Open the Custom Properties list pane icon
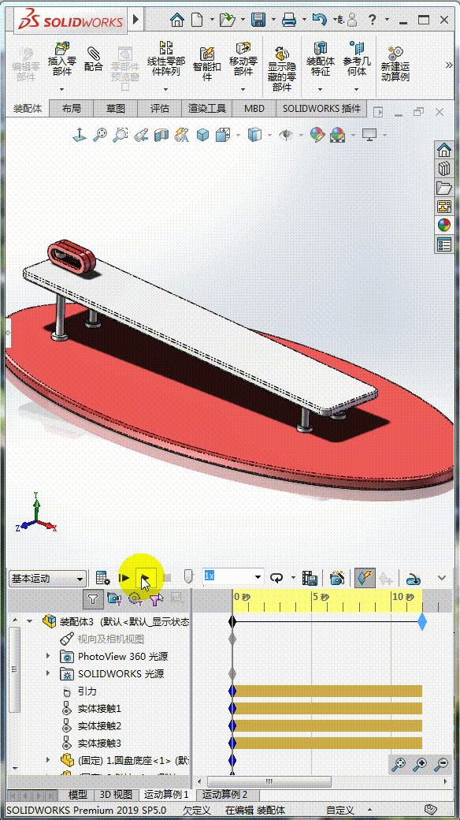Viewport: 460px width, 820px height. [x=444, y=244]
